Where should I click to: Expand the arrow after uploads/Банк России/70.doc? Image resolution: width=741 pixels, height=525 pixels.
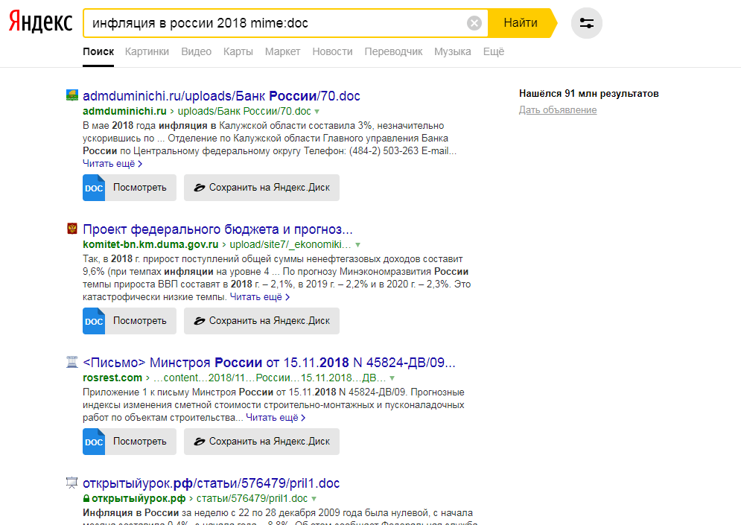(317, 112)
